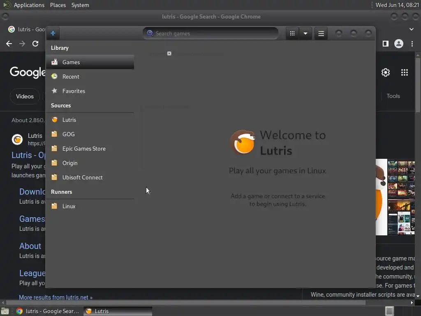Click the Recent clock icon
The image size is (421, 316).
[55, 76]
